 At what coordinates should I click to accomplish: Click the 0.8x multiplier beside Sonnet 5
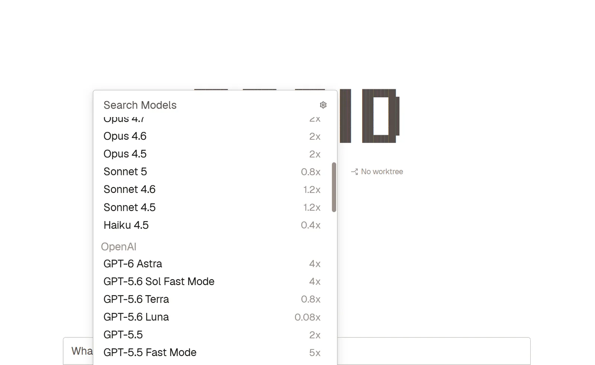[x=311, y=172]
